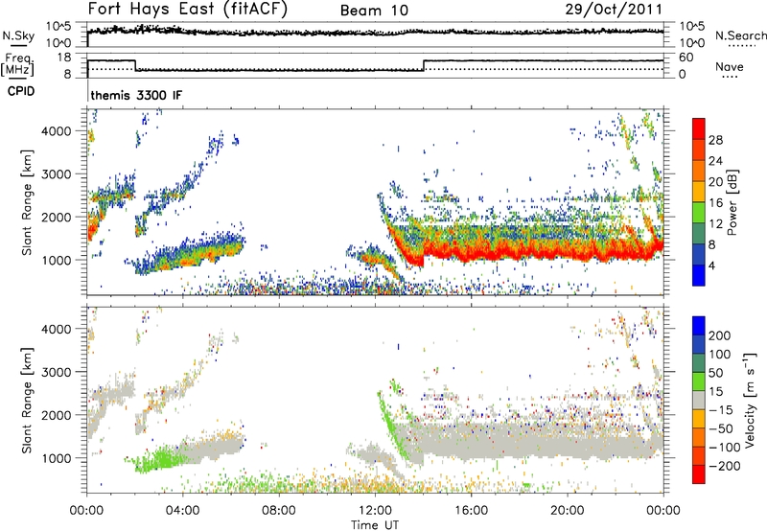This screenshot has width=767, height=531.
Task: Click the '20:00' time tick label
Action: [568, 511]
